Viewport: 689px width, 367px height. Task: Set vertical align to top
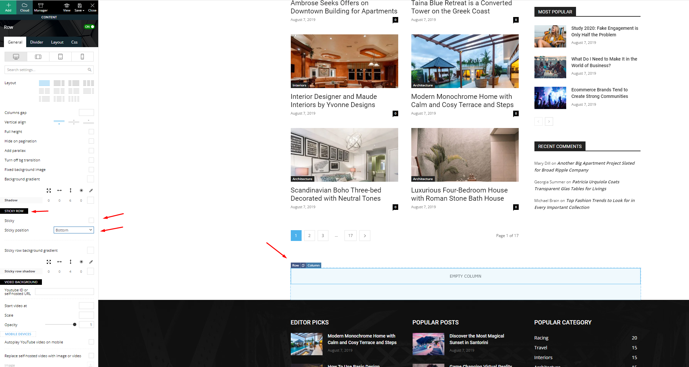tap(59, 122)
